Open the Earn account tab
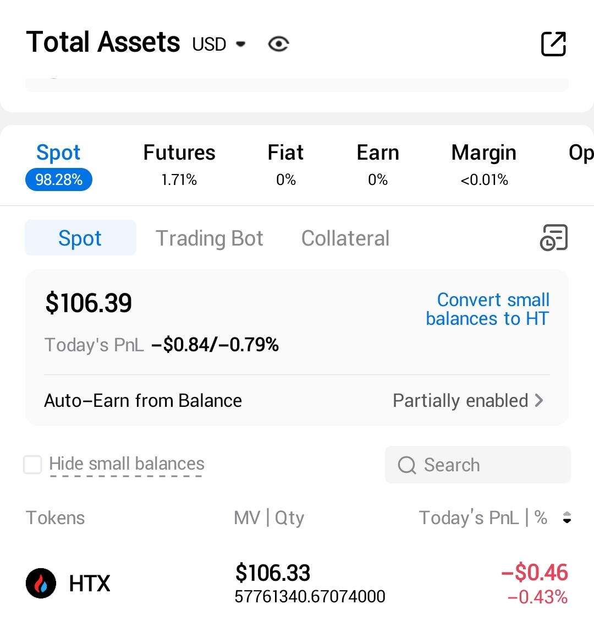Image resolution: width=594 pixels, height=637 pixels. (x=378, y=164)
